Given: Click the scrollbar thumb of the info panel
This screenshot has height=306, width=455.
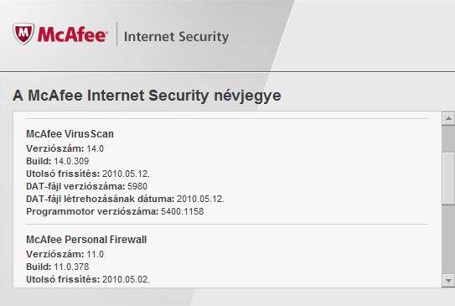Looking at the screenshot, I should [x=448, y=179].
